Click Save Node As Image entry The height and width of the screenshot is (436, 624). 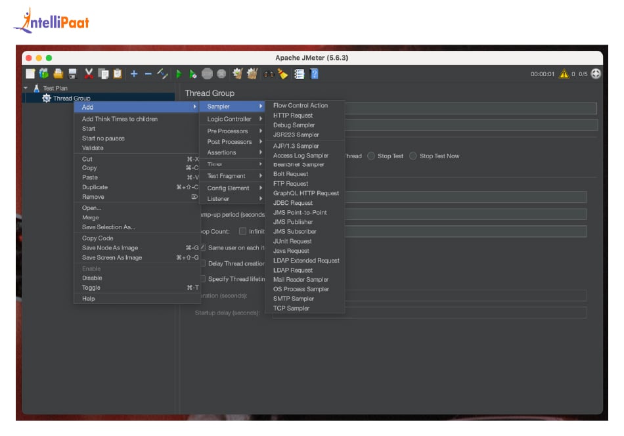pyautogui.click(x=136, y=248)
